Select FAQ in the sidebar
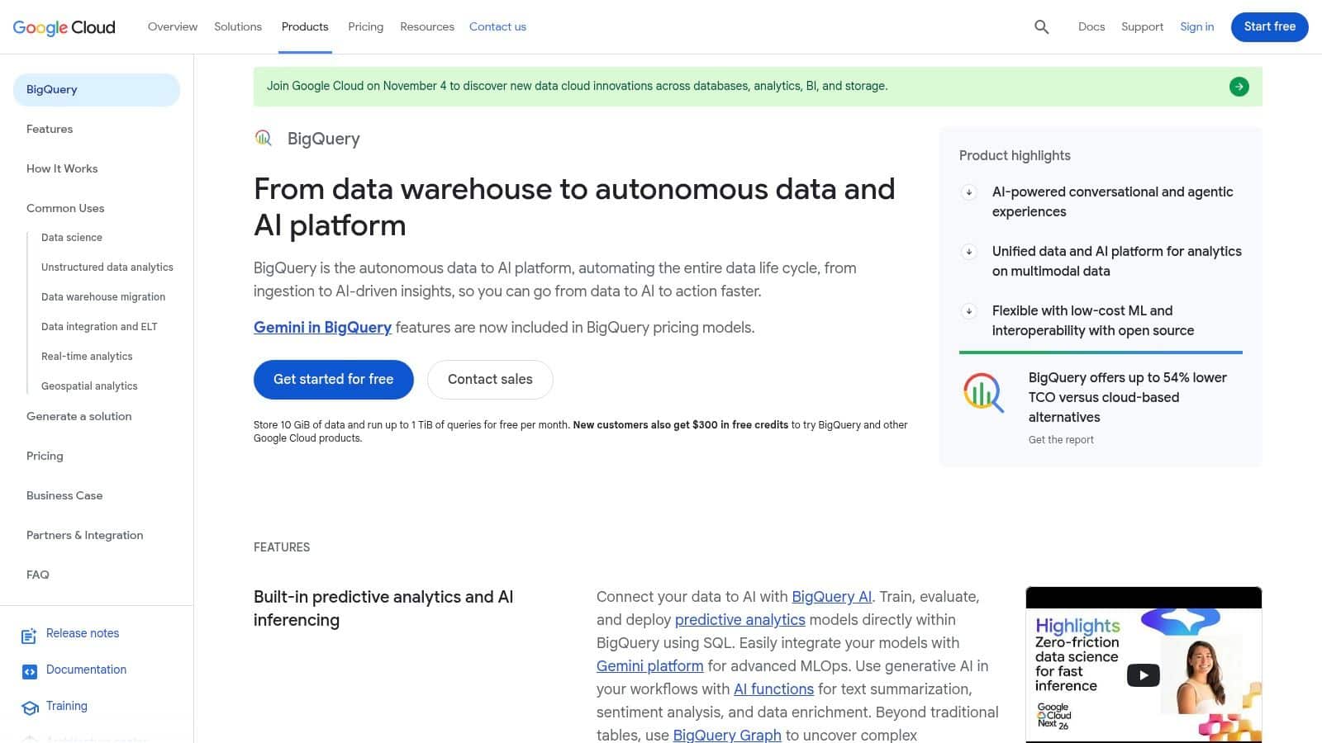Screen dimensions: 1322x743 (x=38, y=575)
